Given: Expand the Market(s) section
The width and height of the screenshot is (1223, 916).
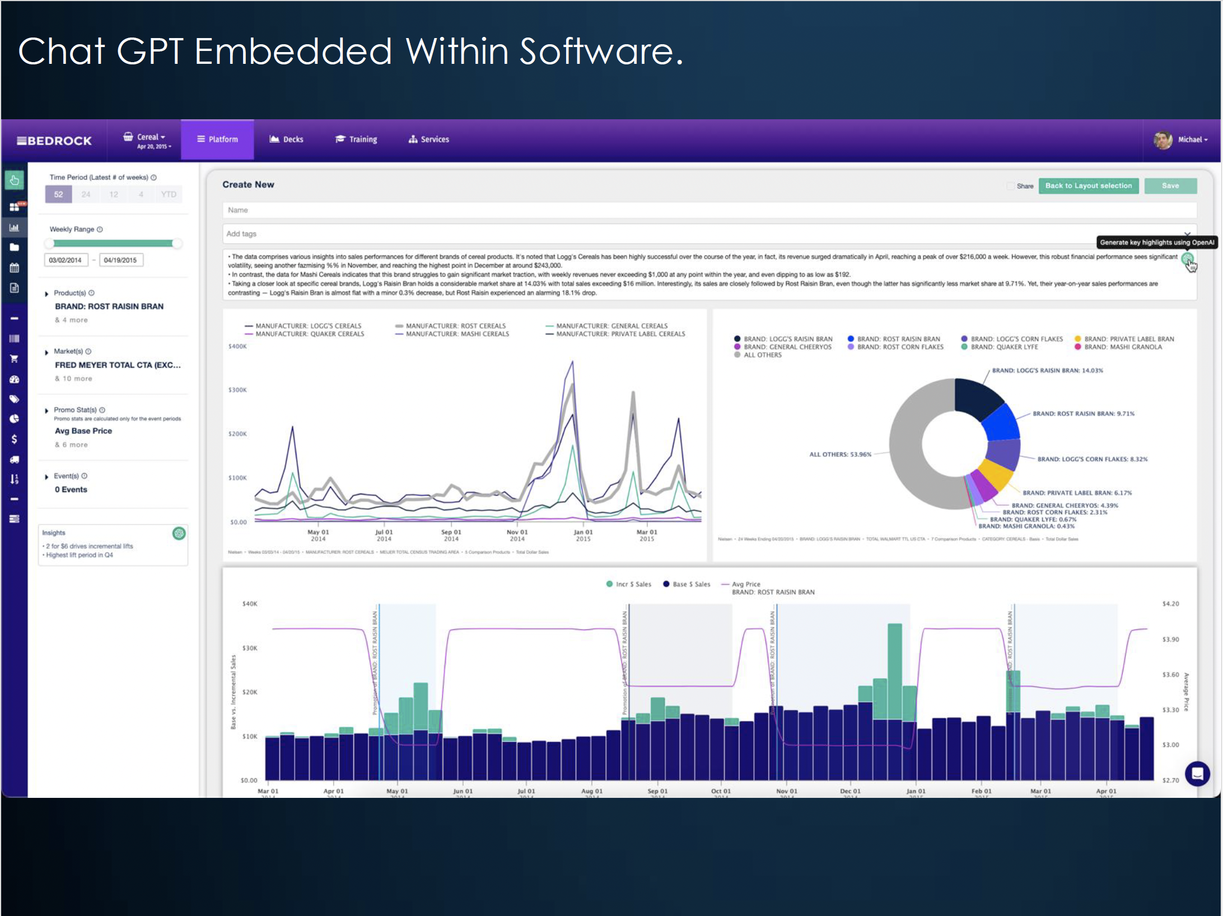Looking at the screenshot, I should point(47,352).
